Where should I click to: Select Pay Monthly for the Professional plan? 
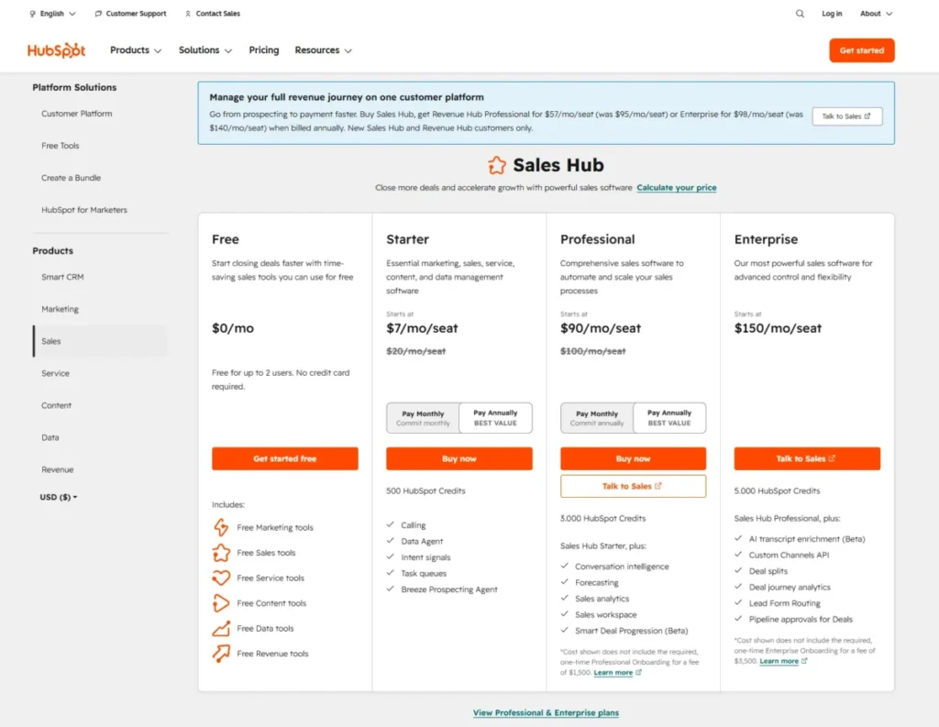[597, 417]
